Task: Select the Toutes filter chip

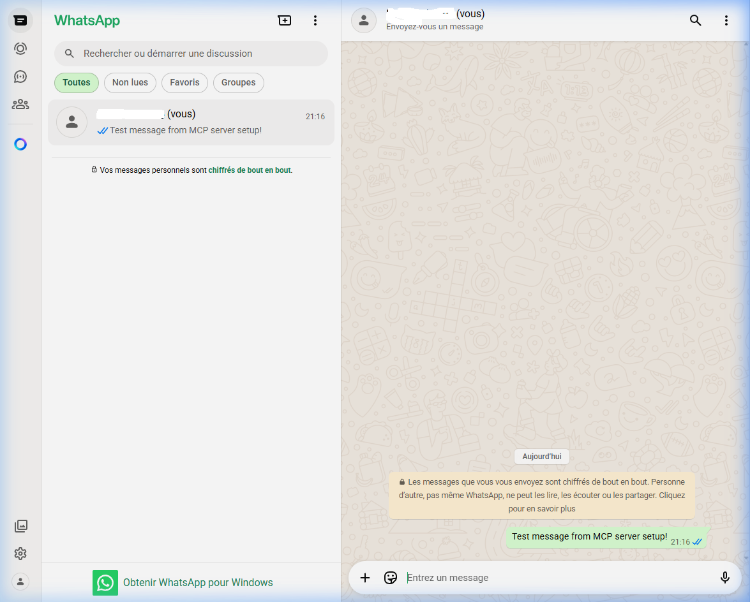Action: coord(77,82)
